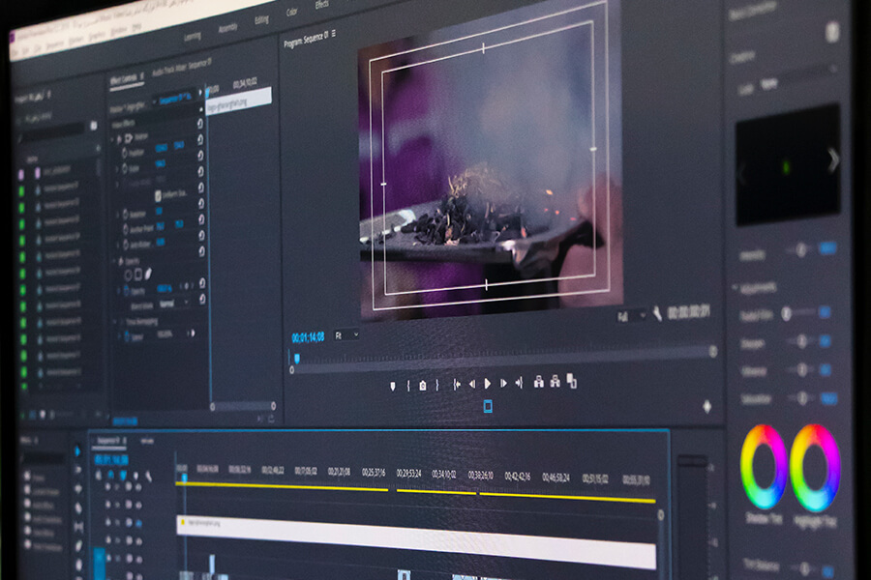Step back one frame in program monitor
Screen dimensions: 871x580
(x=472, y=384)
